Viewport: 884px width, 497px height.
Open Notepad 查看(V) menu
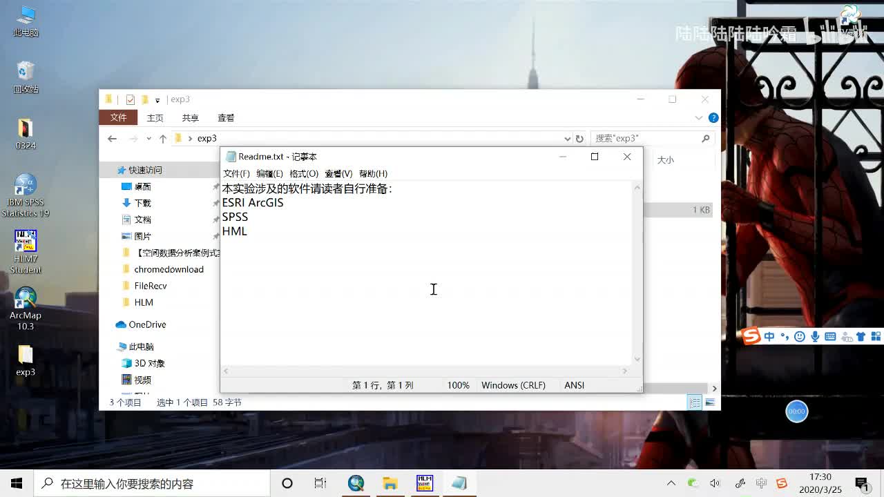pyautogui.click(x=338, y=173)
